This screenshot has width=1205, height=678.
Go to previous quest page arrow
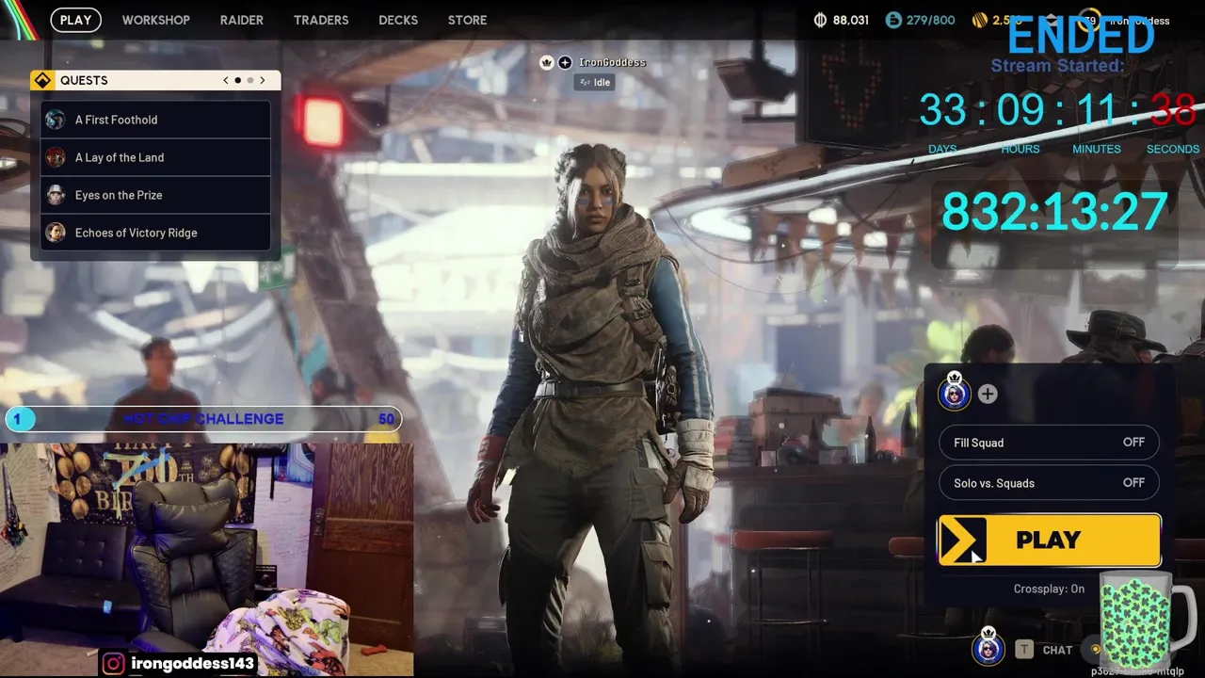[226, 80]
